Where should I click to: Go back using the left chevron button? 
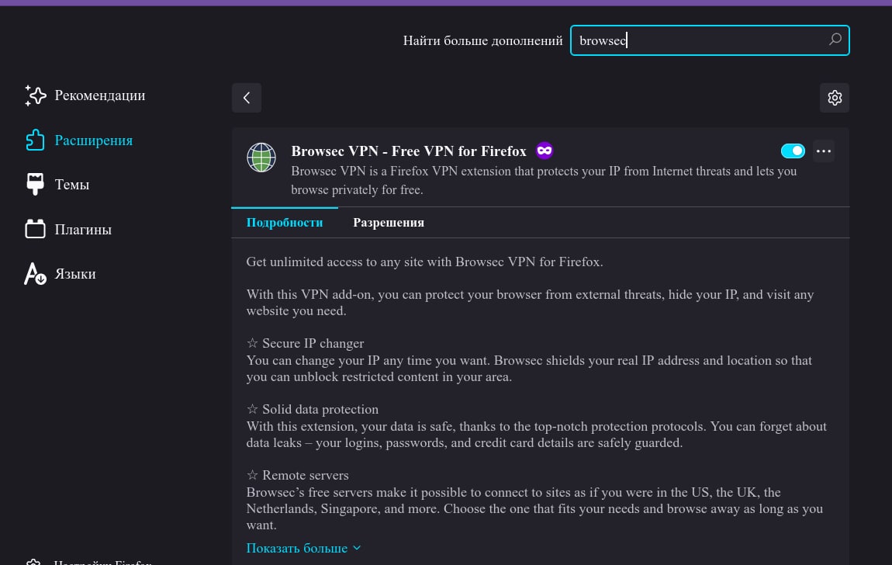point(247,98)
